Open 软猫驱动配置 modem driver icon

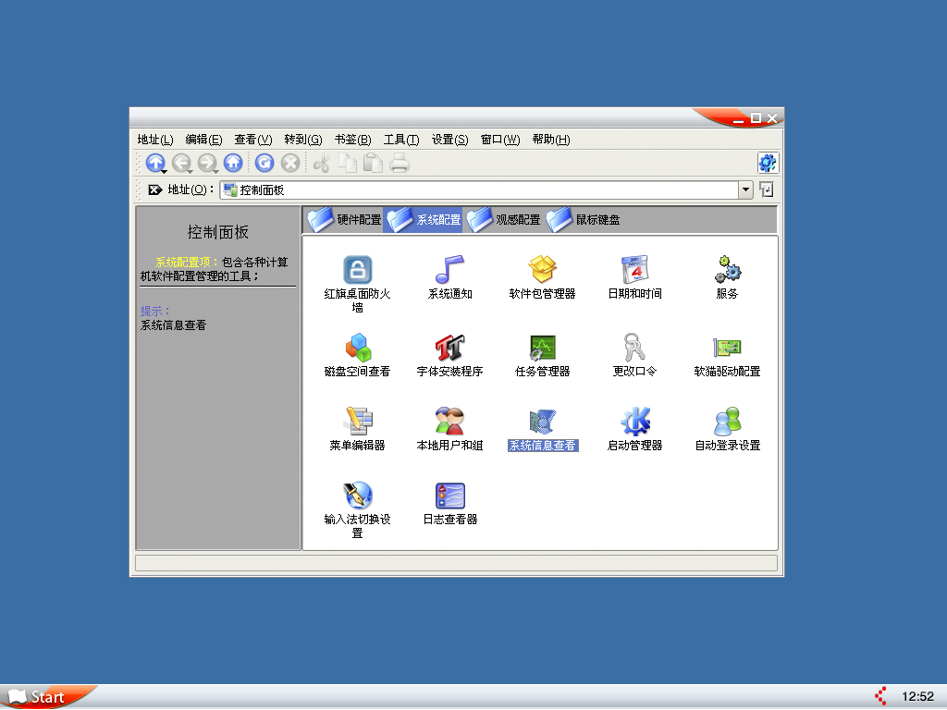(727, 348)
